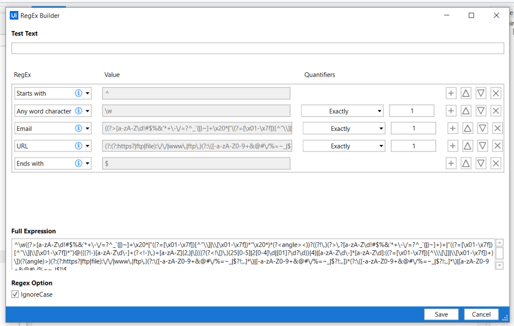514x326 pixels.
Task: Click info icon next to Email
Action: point(78,128)
